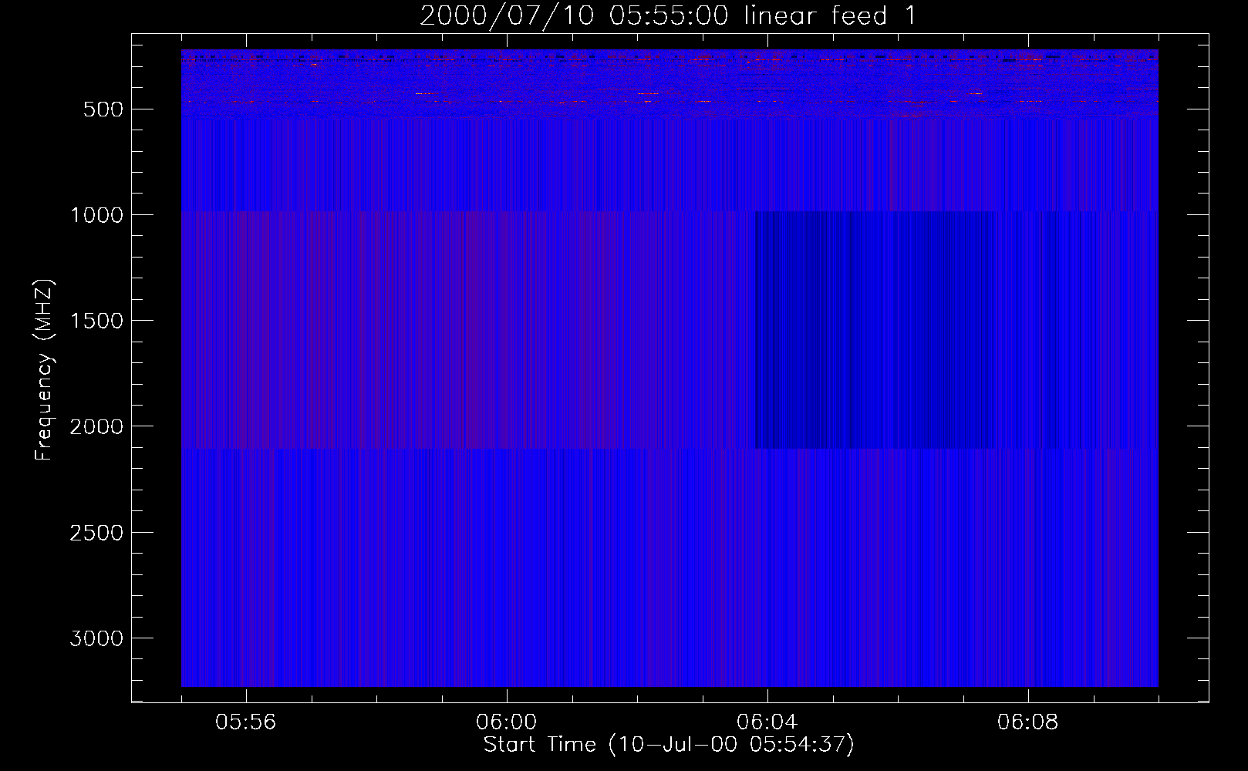The width and height of the screenshot is (1248, 771).
Task: Click the 'Start Time (10-Jul-00 05:54:37)' label
Action: click(x=669, y=745)
